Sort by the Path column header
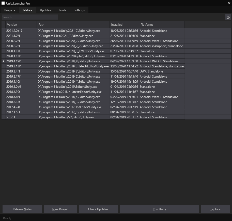This screenshot has width=232, height=221. [x=73, y=25]
